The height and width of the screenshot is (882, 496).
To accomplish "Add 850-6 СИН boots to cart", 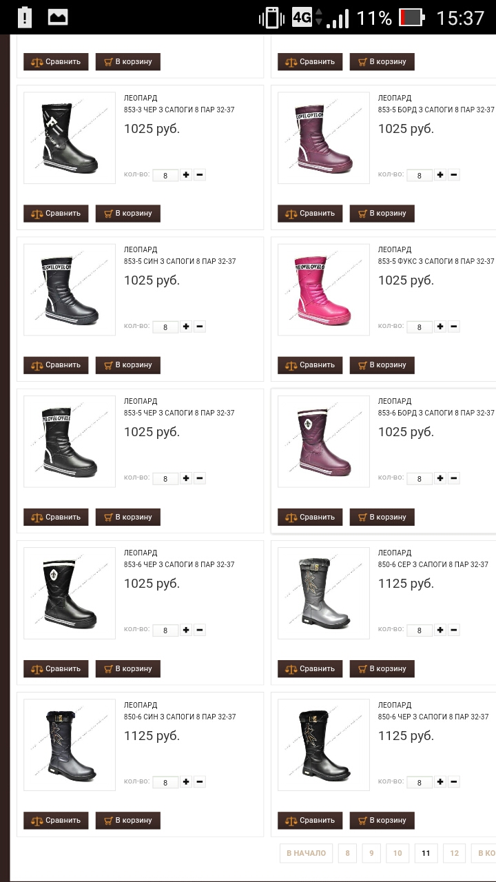I will 128,821.
